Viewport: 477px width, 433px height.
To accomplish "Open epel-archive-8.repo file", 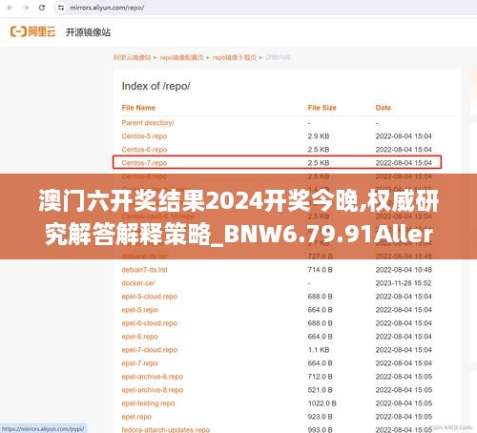I will (153, 390).
